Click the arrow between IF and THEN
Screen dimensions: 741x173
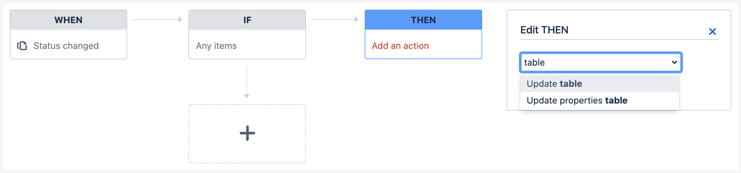(x=335, y=20)
